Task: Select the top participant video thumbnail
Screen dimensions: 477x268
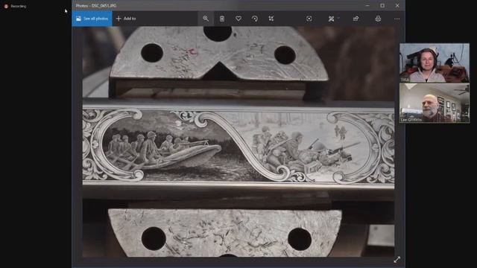Action: pyautogui.click(x=435, y=63)
